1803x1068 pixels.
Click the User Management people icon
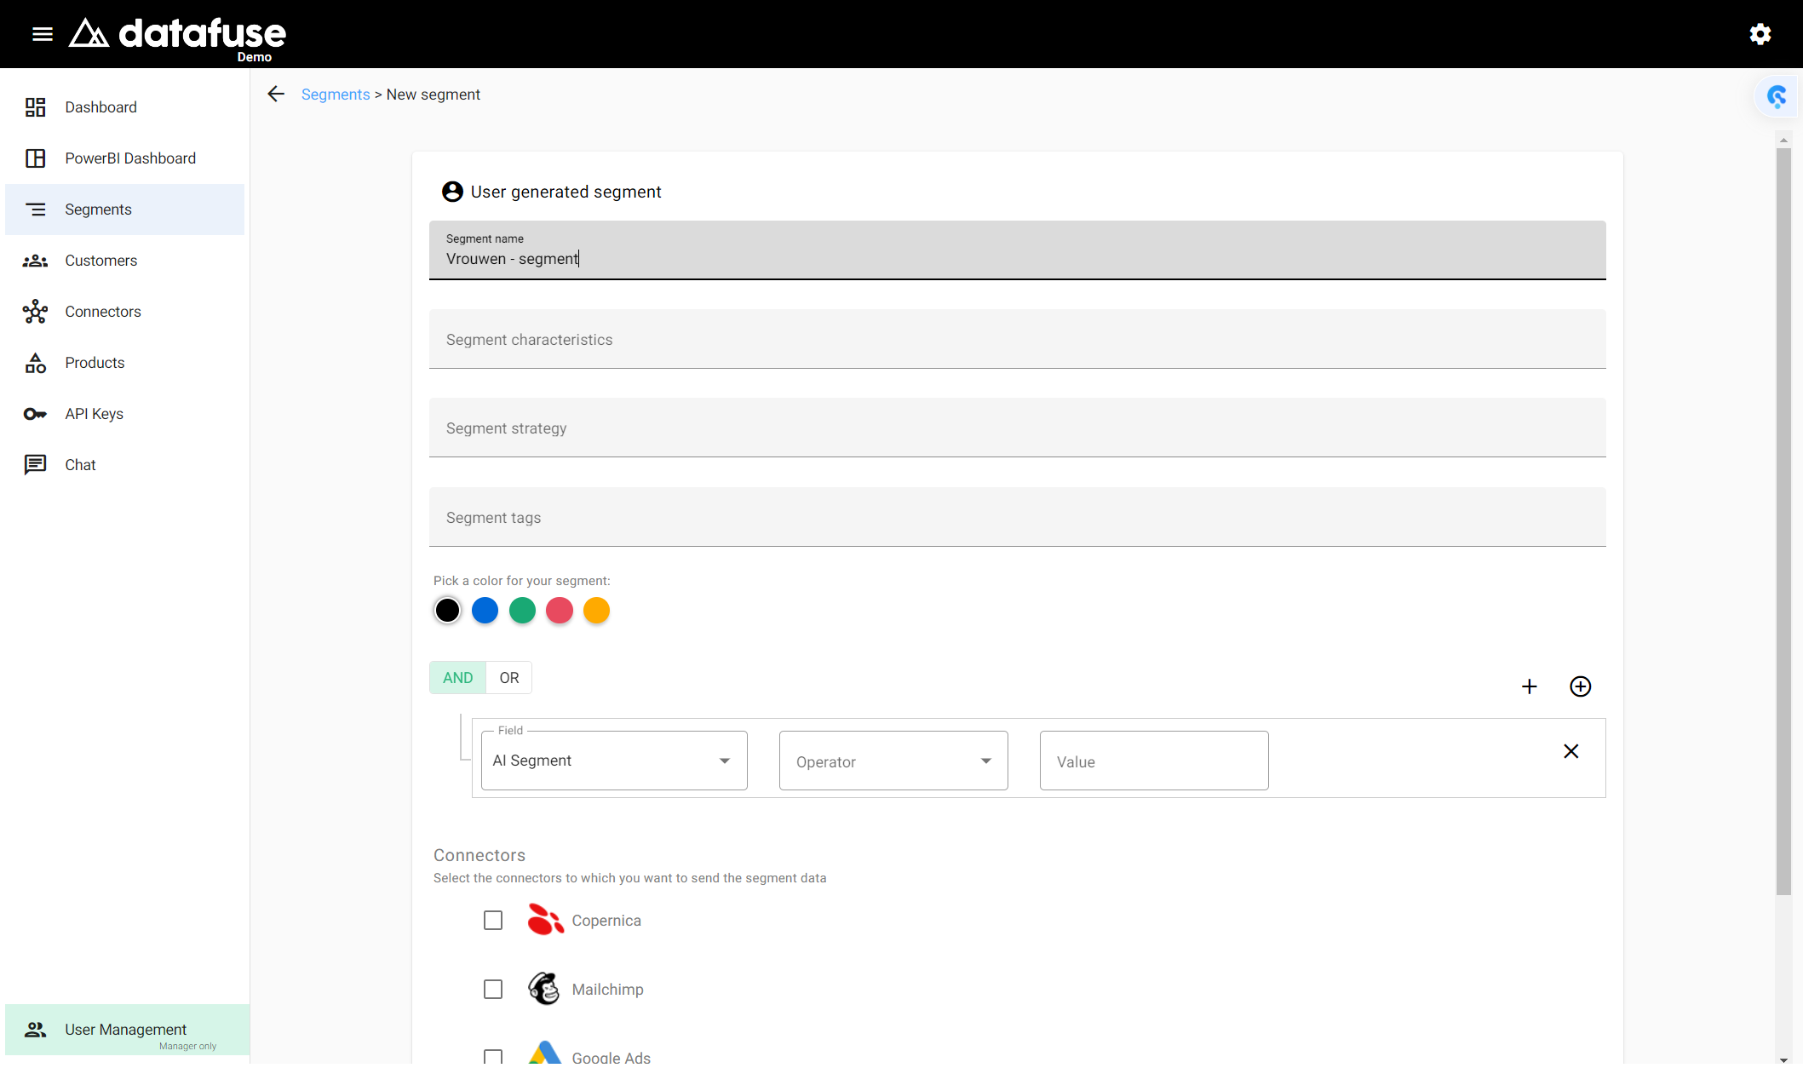click(35, 1029)
